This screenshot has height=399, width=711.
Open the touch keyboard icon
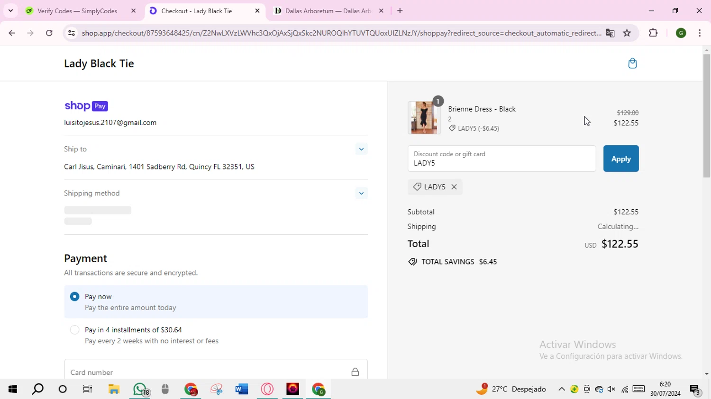(638, 389)
